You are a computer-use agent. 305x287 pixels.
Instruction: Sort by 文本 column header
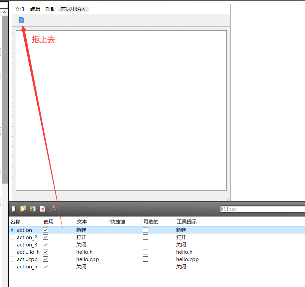[x=92, y=222]
